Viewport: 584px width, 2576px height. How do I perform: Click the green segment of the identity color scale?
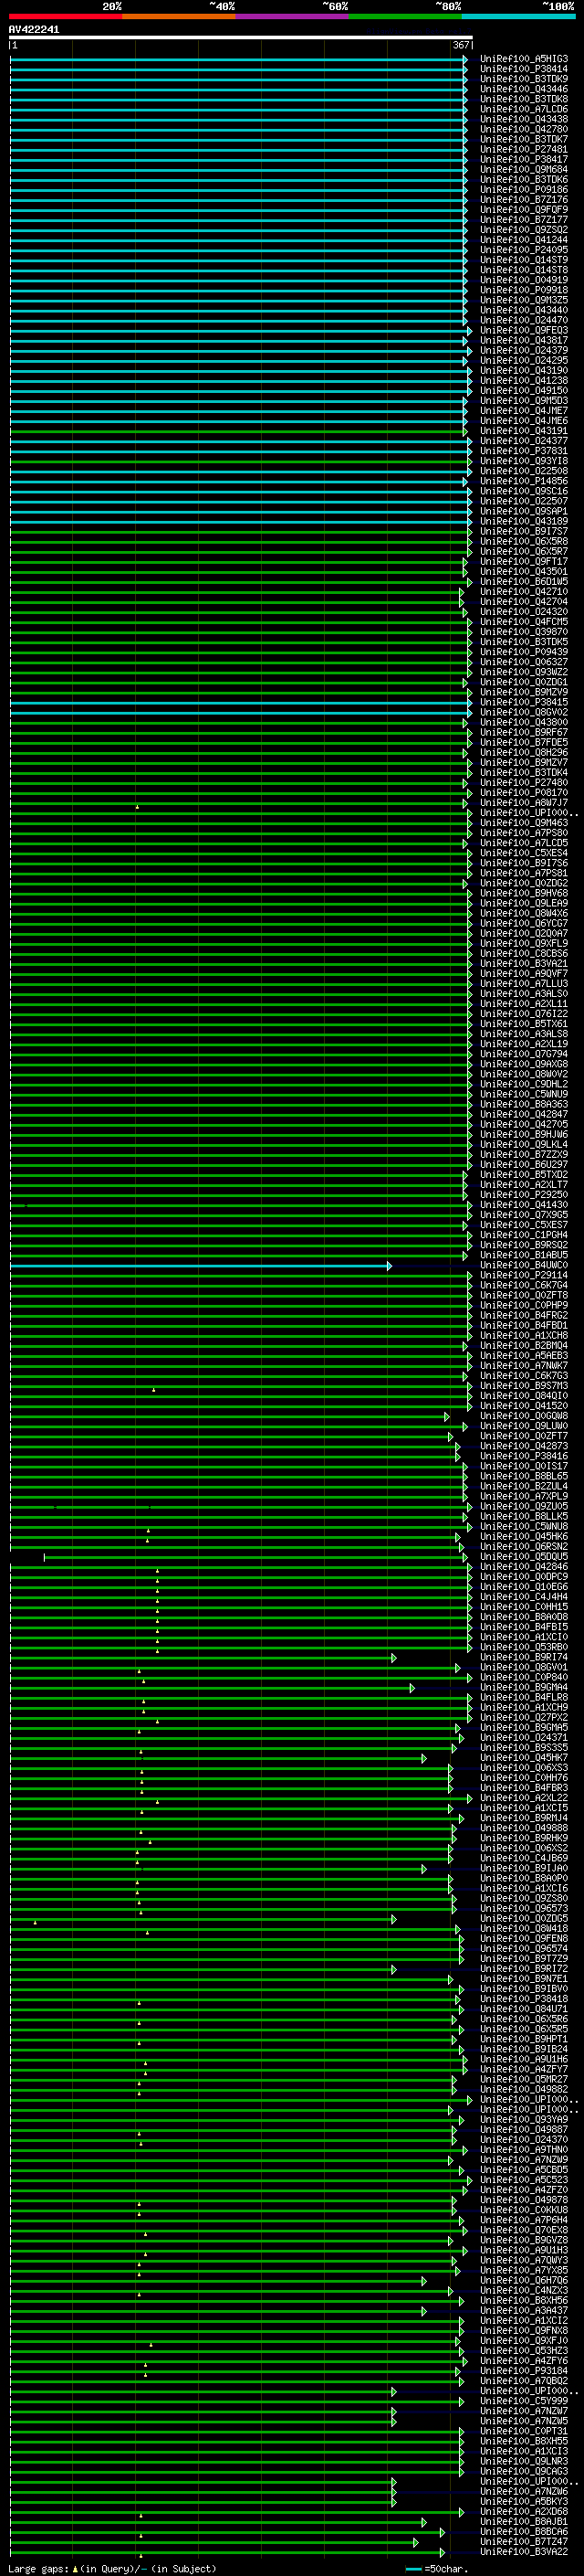[x=405, y=16]
